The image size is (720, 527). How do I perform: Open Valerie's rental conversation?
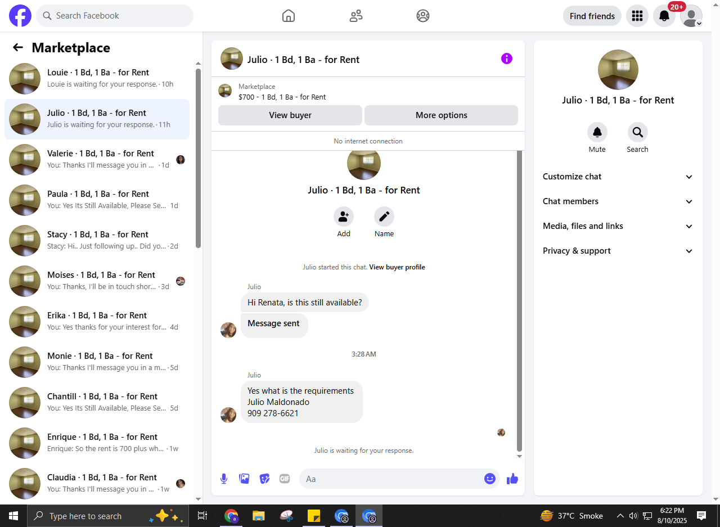point(97,160)
